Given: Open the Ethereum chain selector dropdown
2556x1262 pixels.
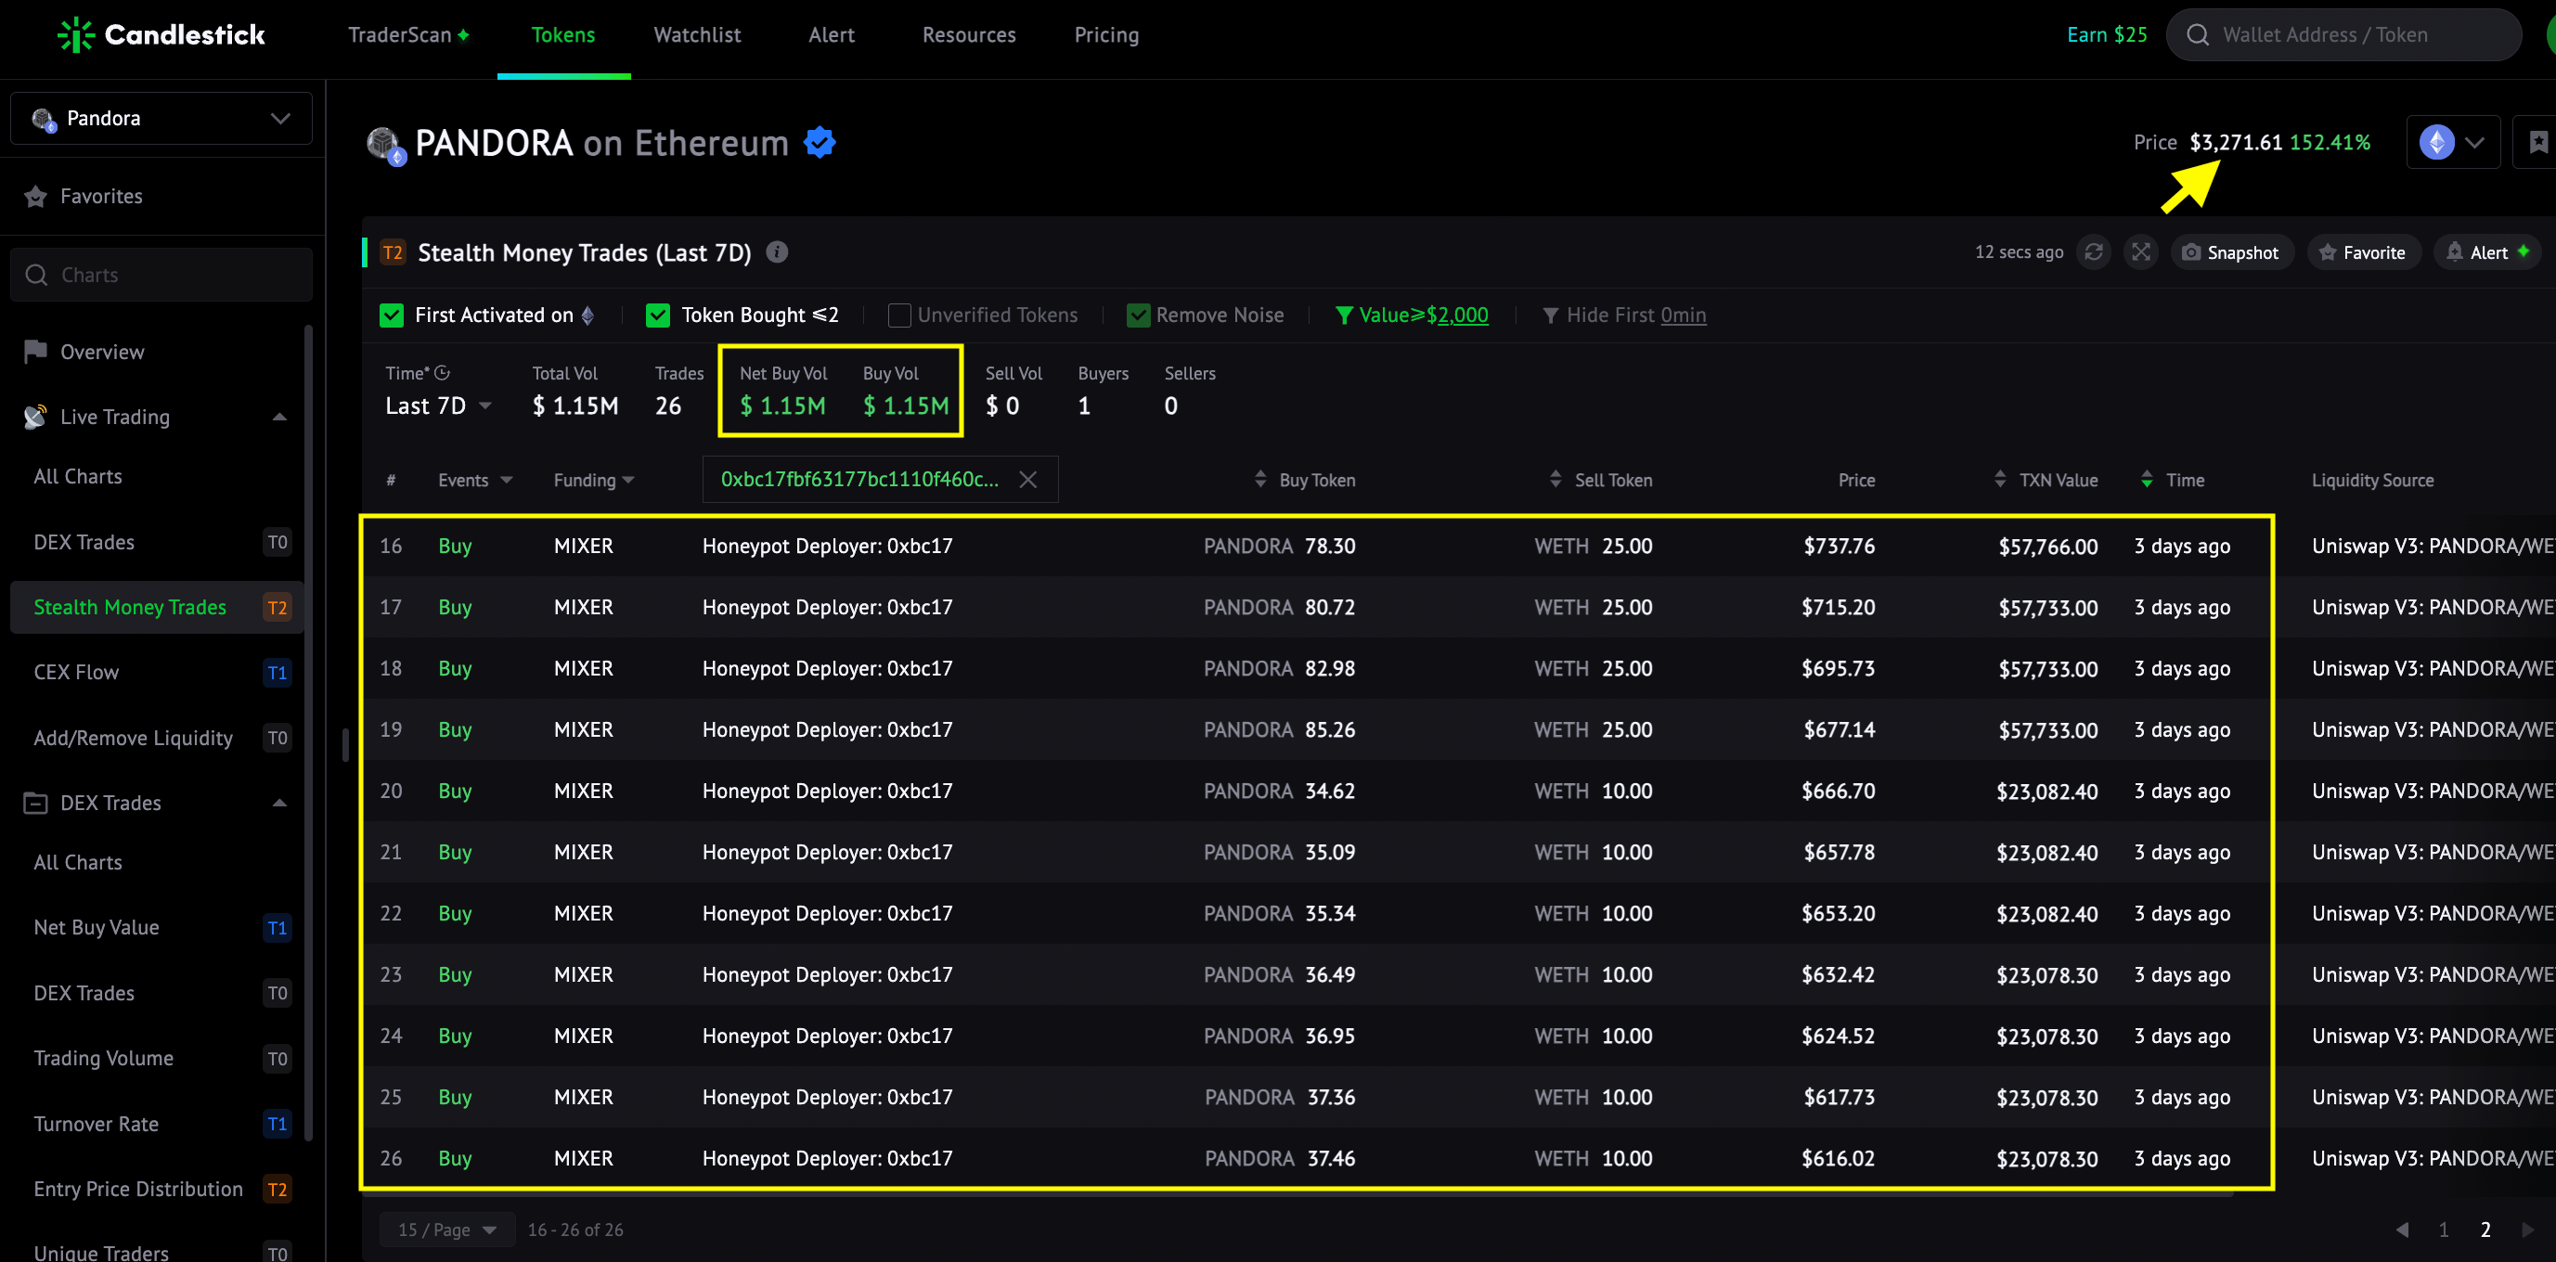Looking at the screenshot, I should [2453, 142].
